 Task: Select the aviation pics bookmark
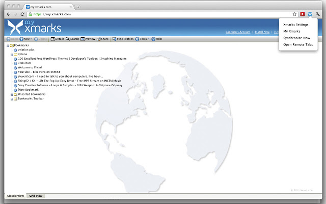(x=26, y=50)
